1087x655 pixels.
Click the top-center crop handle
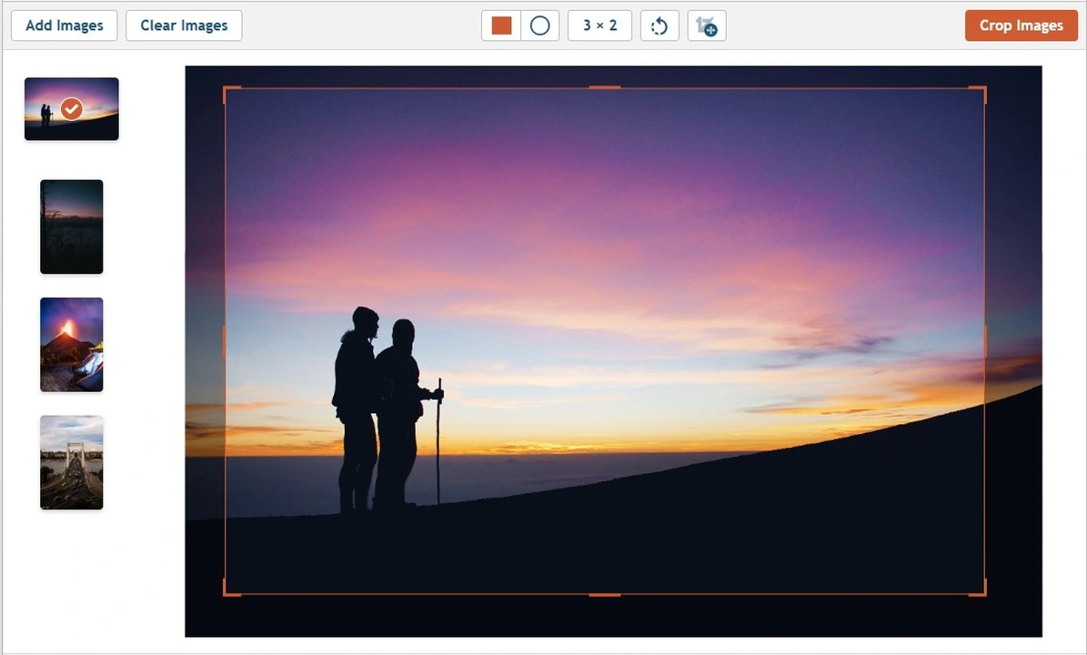(603, 87)
